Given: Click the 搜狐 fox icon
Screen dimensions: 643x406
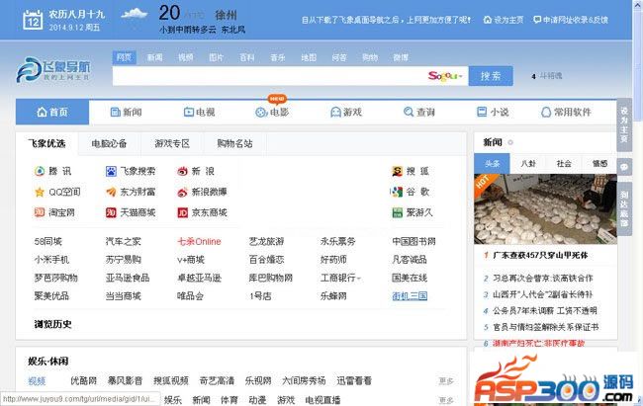Looking at the screenshot, I should pyautogui.click(x=397, y=171).
